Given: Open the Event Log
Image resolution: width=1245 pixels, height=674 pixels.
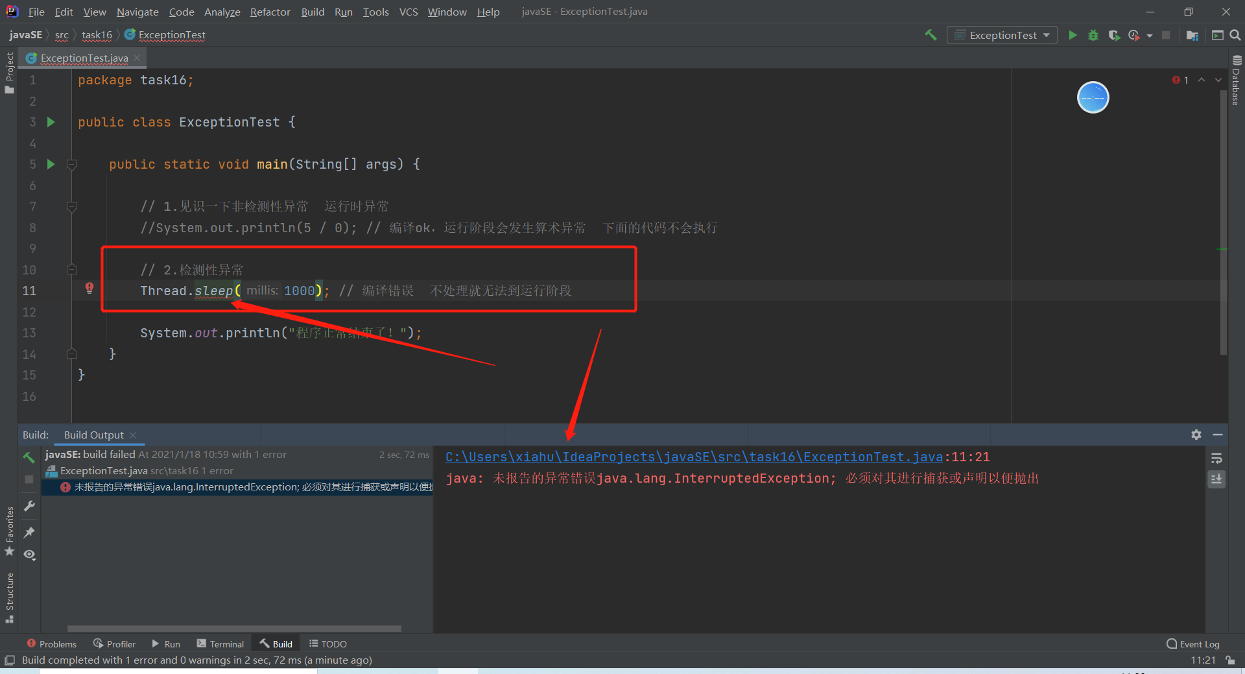Looking at the screenshot, I should 1193,644.
